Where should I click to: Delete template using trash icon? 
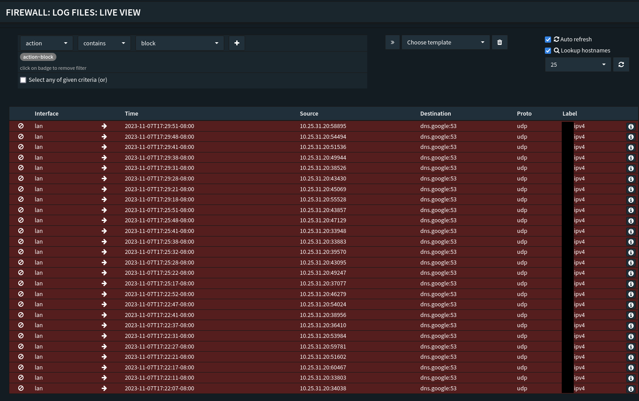500,42
